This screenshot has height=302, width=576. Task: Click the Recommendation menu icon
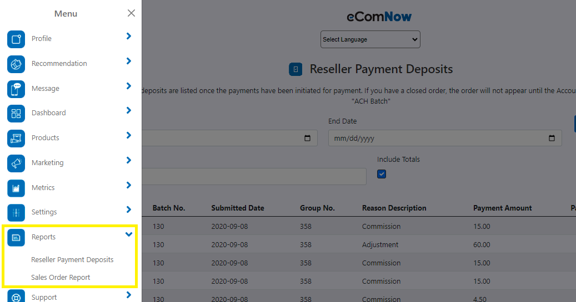pos(16,64)
